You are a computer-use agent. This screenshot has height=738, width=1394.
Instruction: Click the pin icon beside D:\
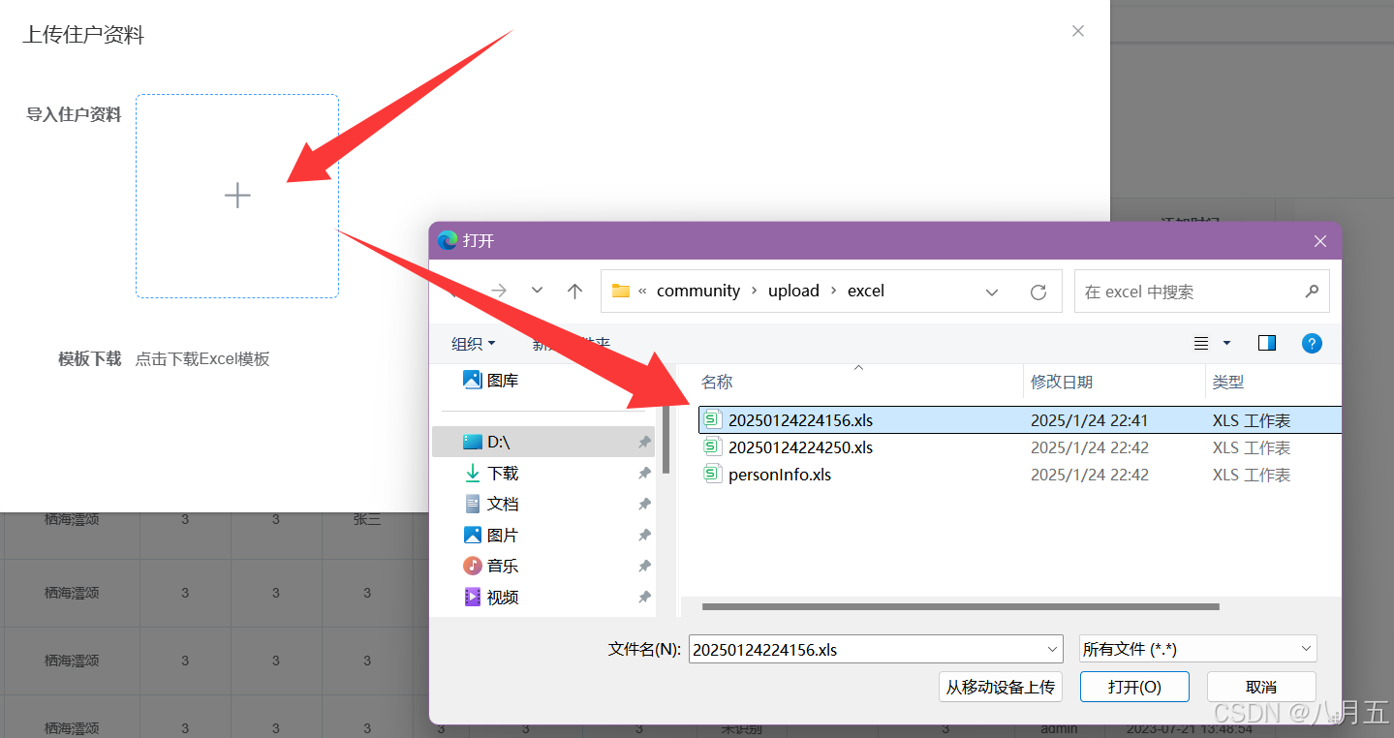(643, 442)
